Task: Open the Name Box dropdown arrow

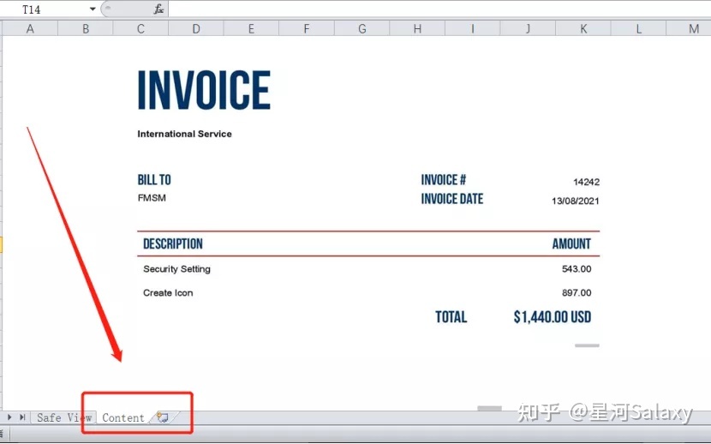Action: (x=93, y=9)
